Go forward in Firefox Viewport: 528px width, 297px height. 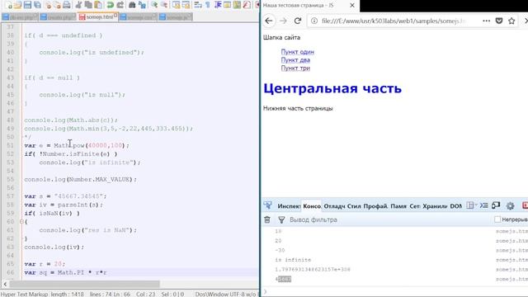[283, 21]
